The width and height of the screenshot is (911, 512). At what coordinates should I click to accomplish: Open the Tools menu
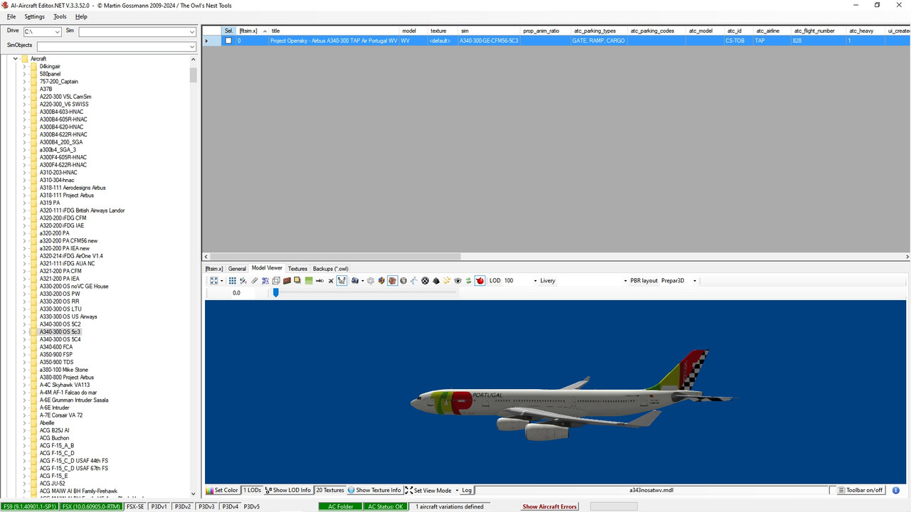[x=60, y=16]
